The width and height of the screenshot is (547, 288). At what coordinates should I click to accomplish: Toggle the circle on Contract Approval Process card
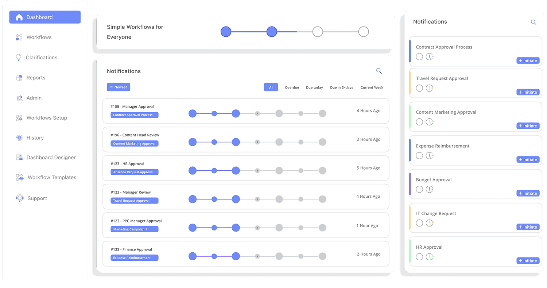[419, 56]
